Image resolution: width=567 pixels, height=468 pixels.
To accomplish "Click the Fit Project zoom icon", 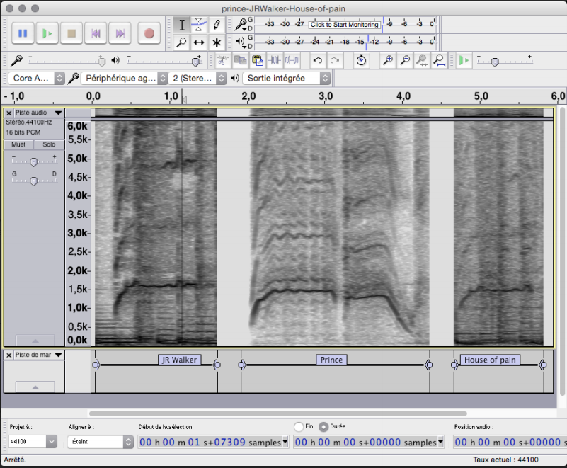I will (439, 61).
